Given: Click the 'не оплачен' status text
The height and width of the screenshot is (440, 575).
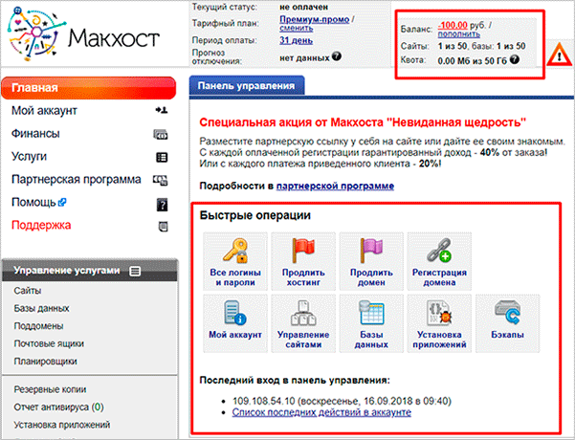Looking at the screenshot, I should coord(303,7).
